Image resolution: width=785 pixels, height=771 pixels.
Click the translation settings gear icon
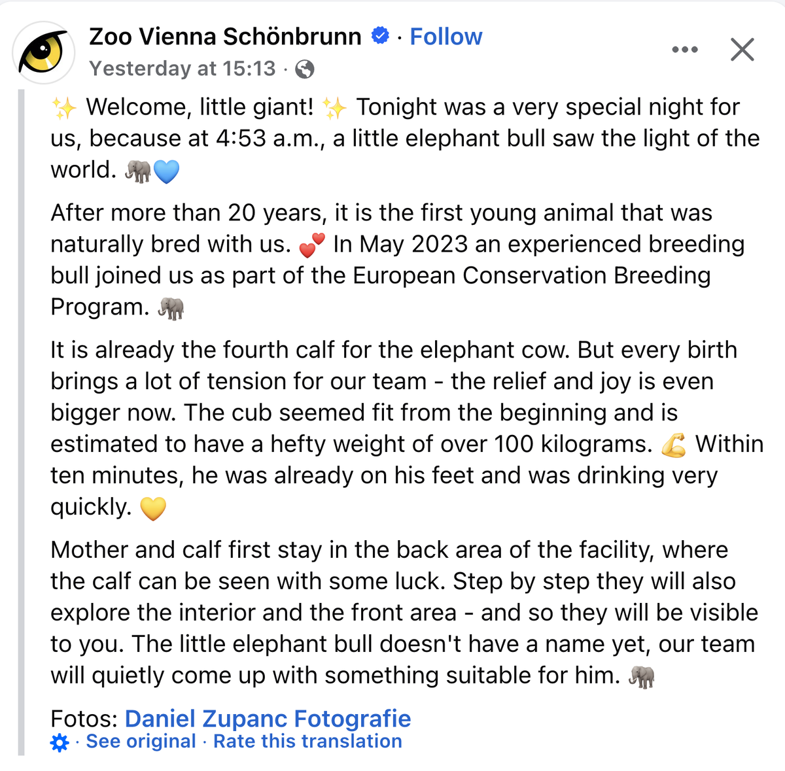pos(60,743)
